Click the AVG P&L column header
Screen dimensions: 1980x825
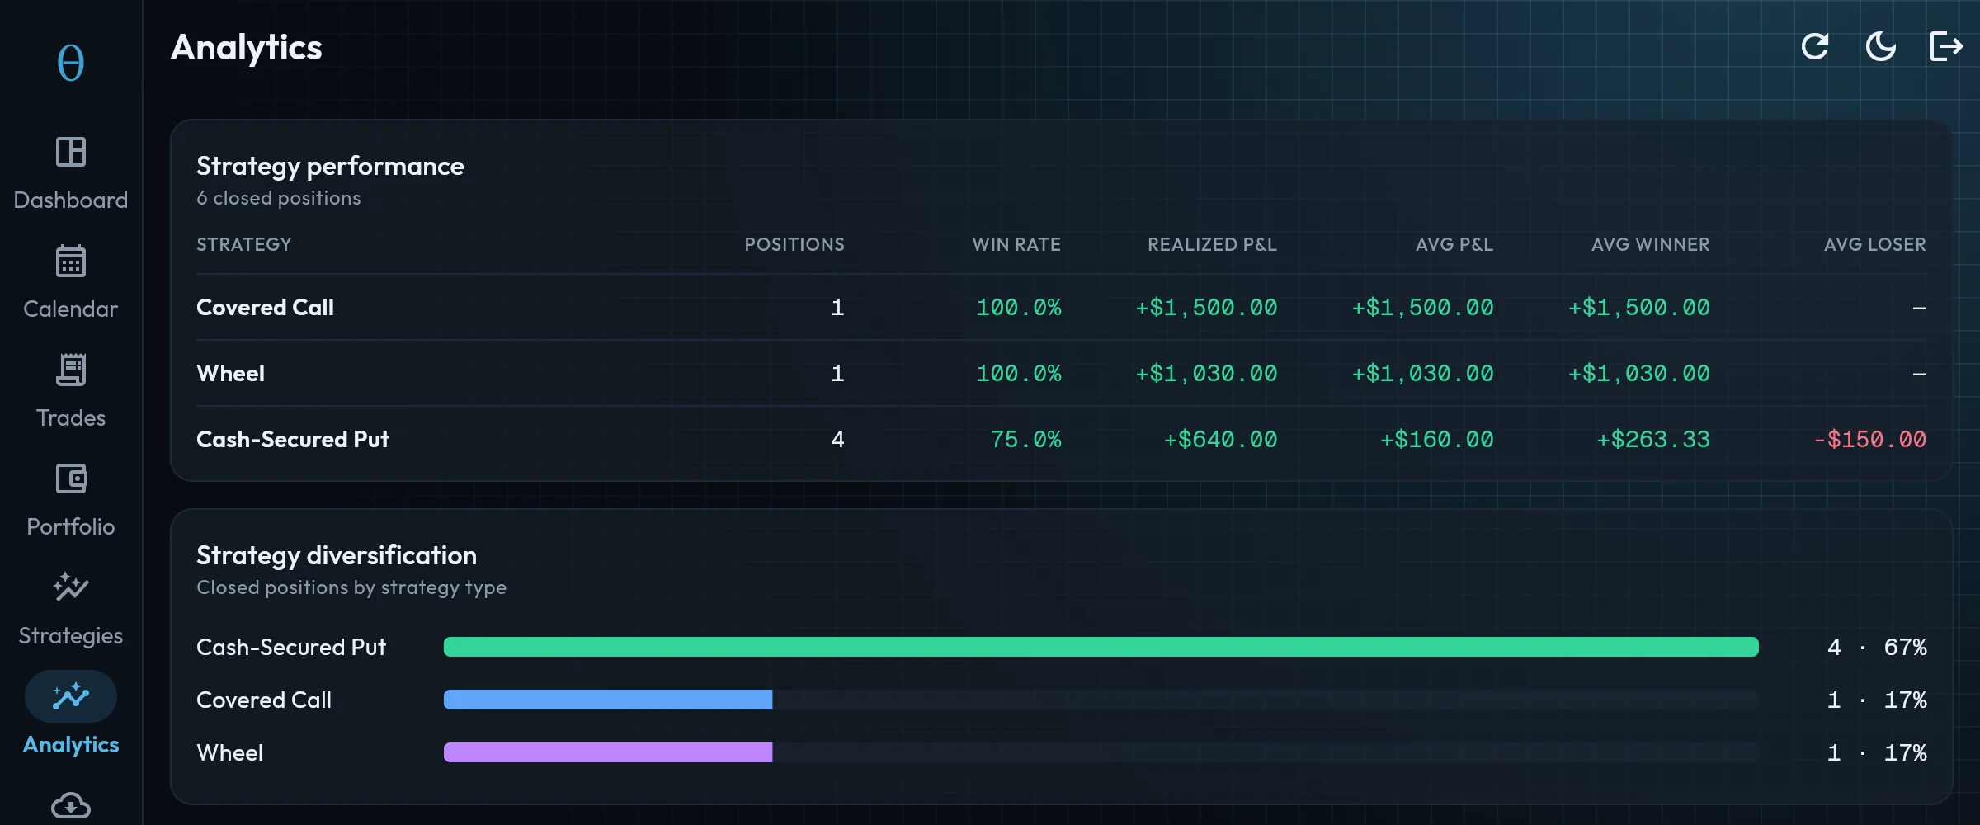pos(1454,244)
